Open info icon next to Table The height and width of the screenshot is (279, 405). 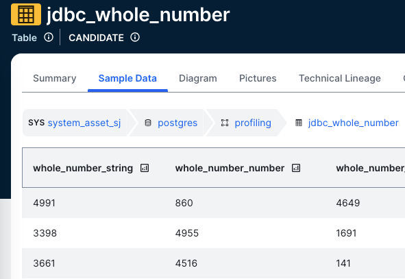pos(49,38)
